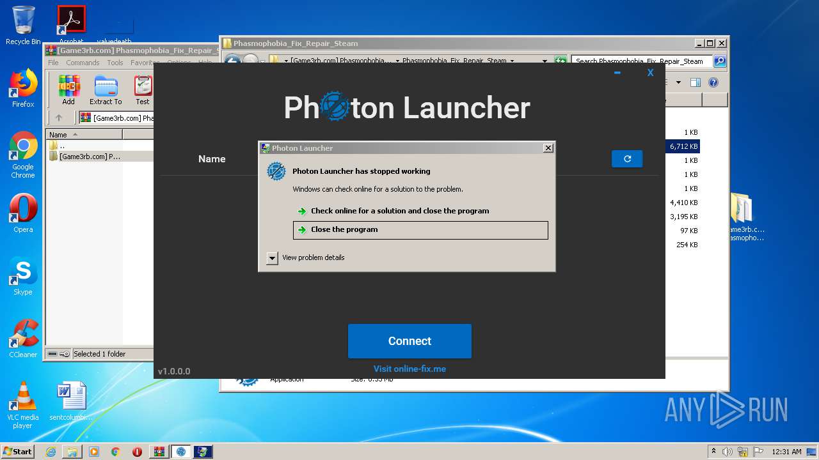Select the 3,195 KB file row in Explorer

[683, 217]
